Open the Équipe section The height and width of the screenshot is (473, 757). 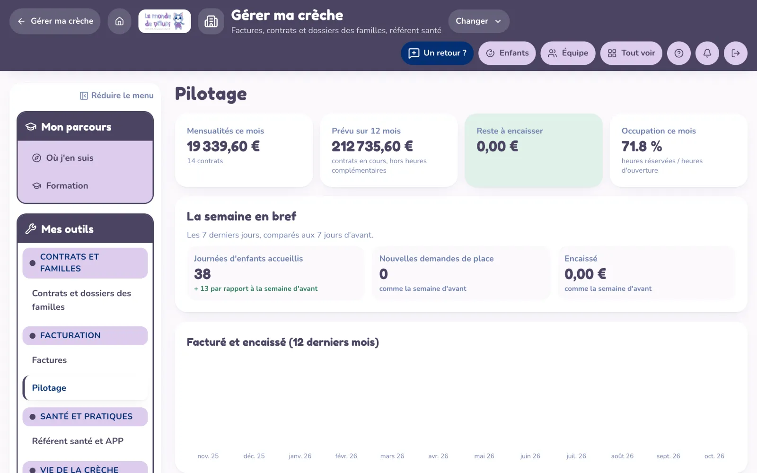click(x=568, y=53)
